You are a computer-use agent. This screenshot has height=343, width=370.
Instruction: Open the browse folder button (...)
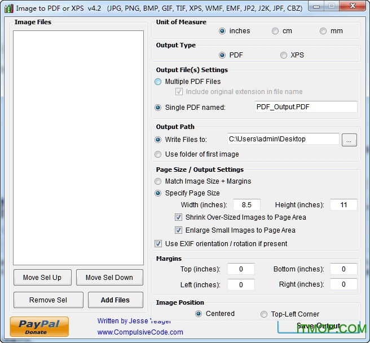[x=349, y=140]
